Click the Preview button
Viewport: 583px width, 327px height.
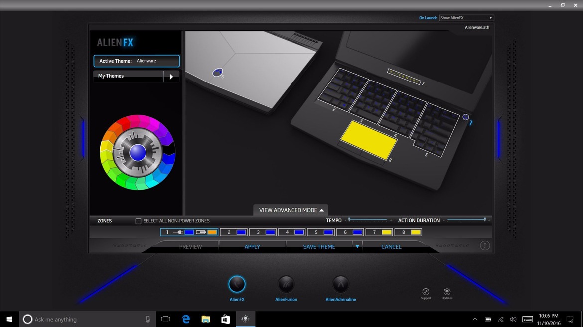190,246
